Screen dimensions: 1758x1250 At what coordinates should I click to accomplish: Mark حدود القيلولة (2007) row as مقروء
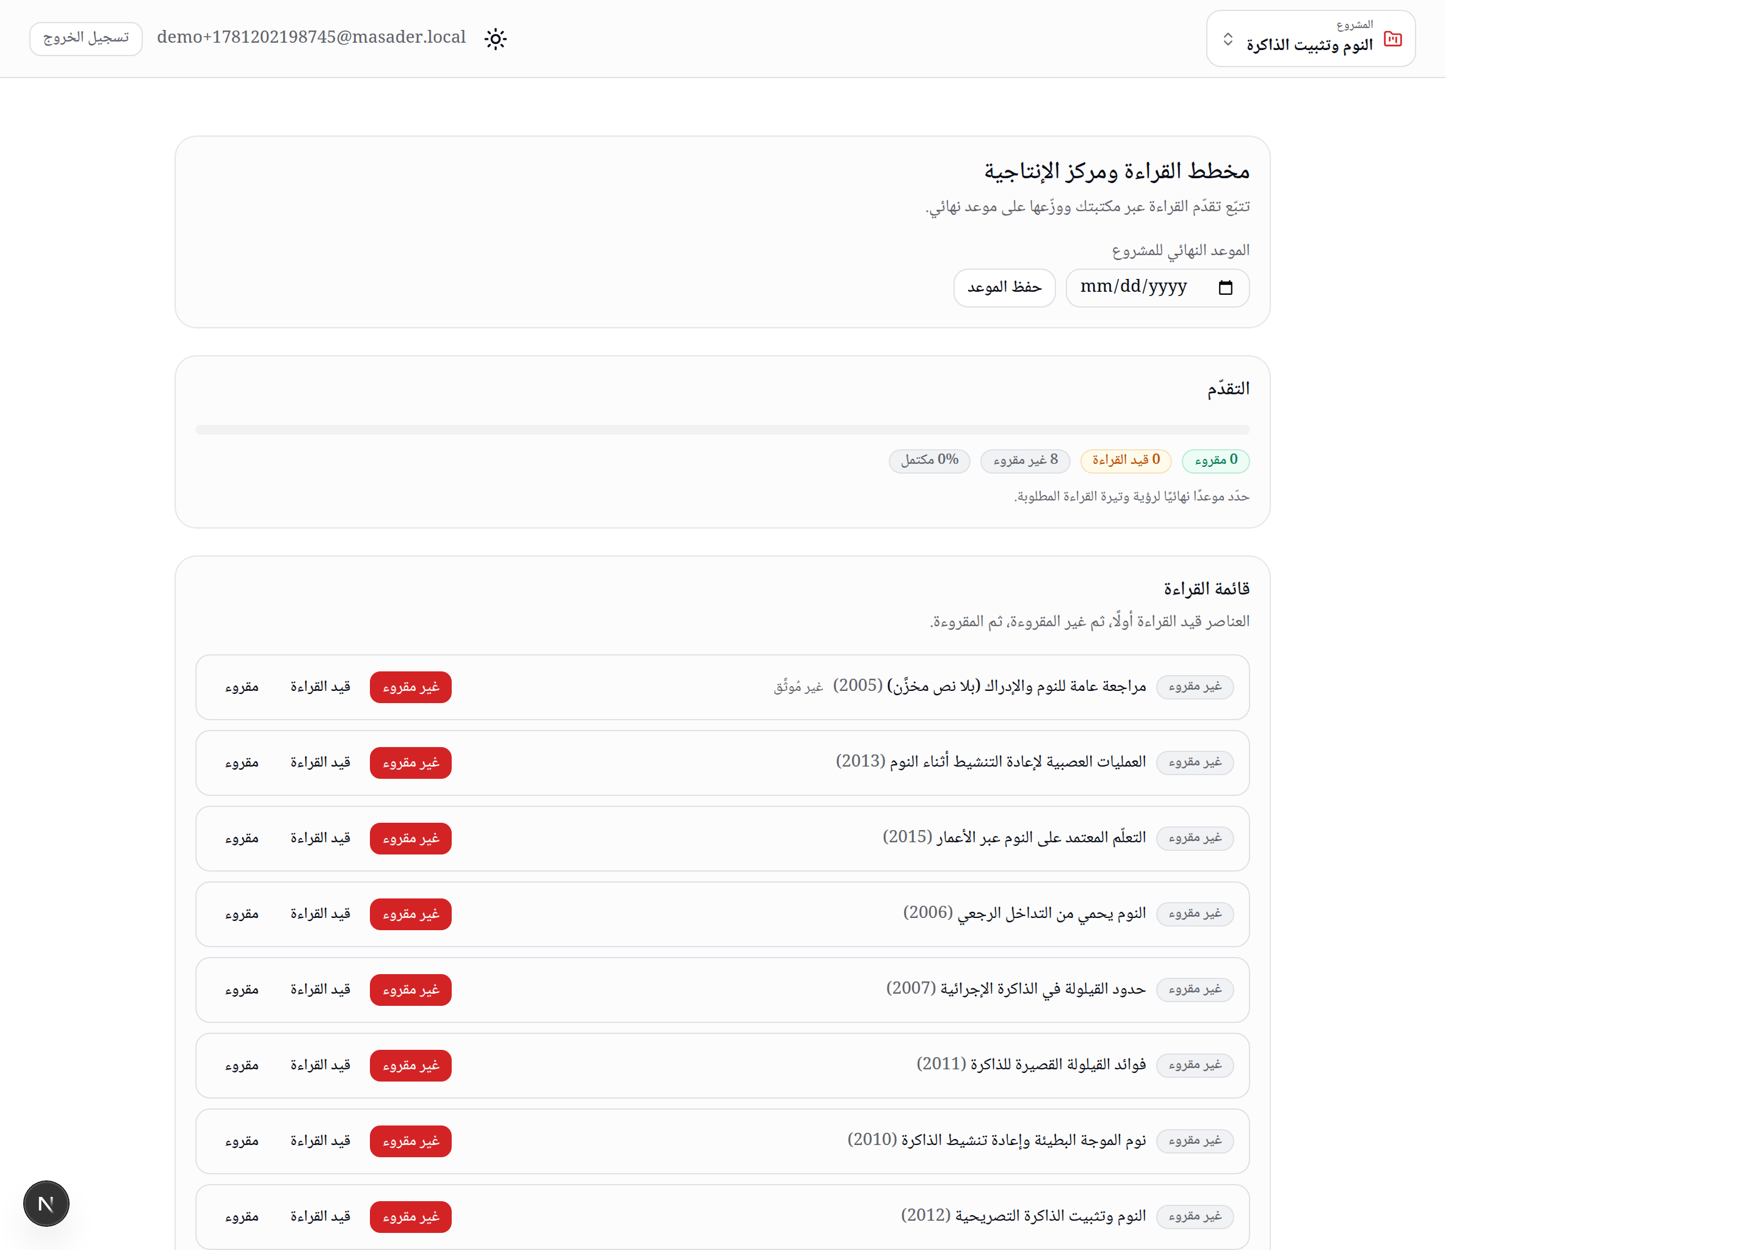pyautogui.click(x=242, y=989)
